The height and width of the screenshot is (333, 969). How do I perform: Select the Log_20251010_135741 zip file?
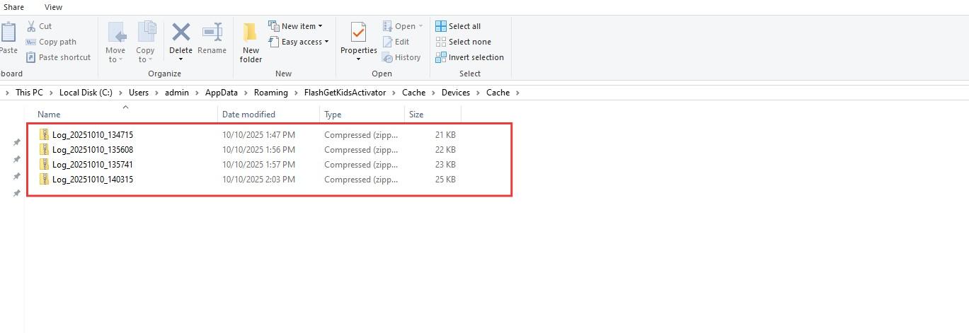92,165
